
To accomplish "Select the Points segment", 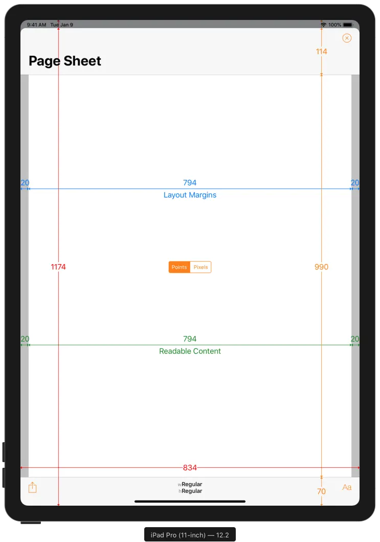I will (180, 267).
